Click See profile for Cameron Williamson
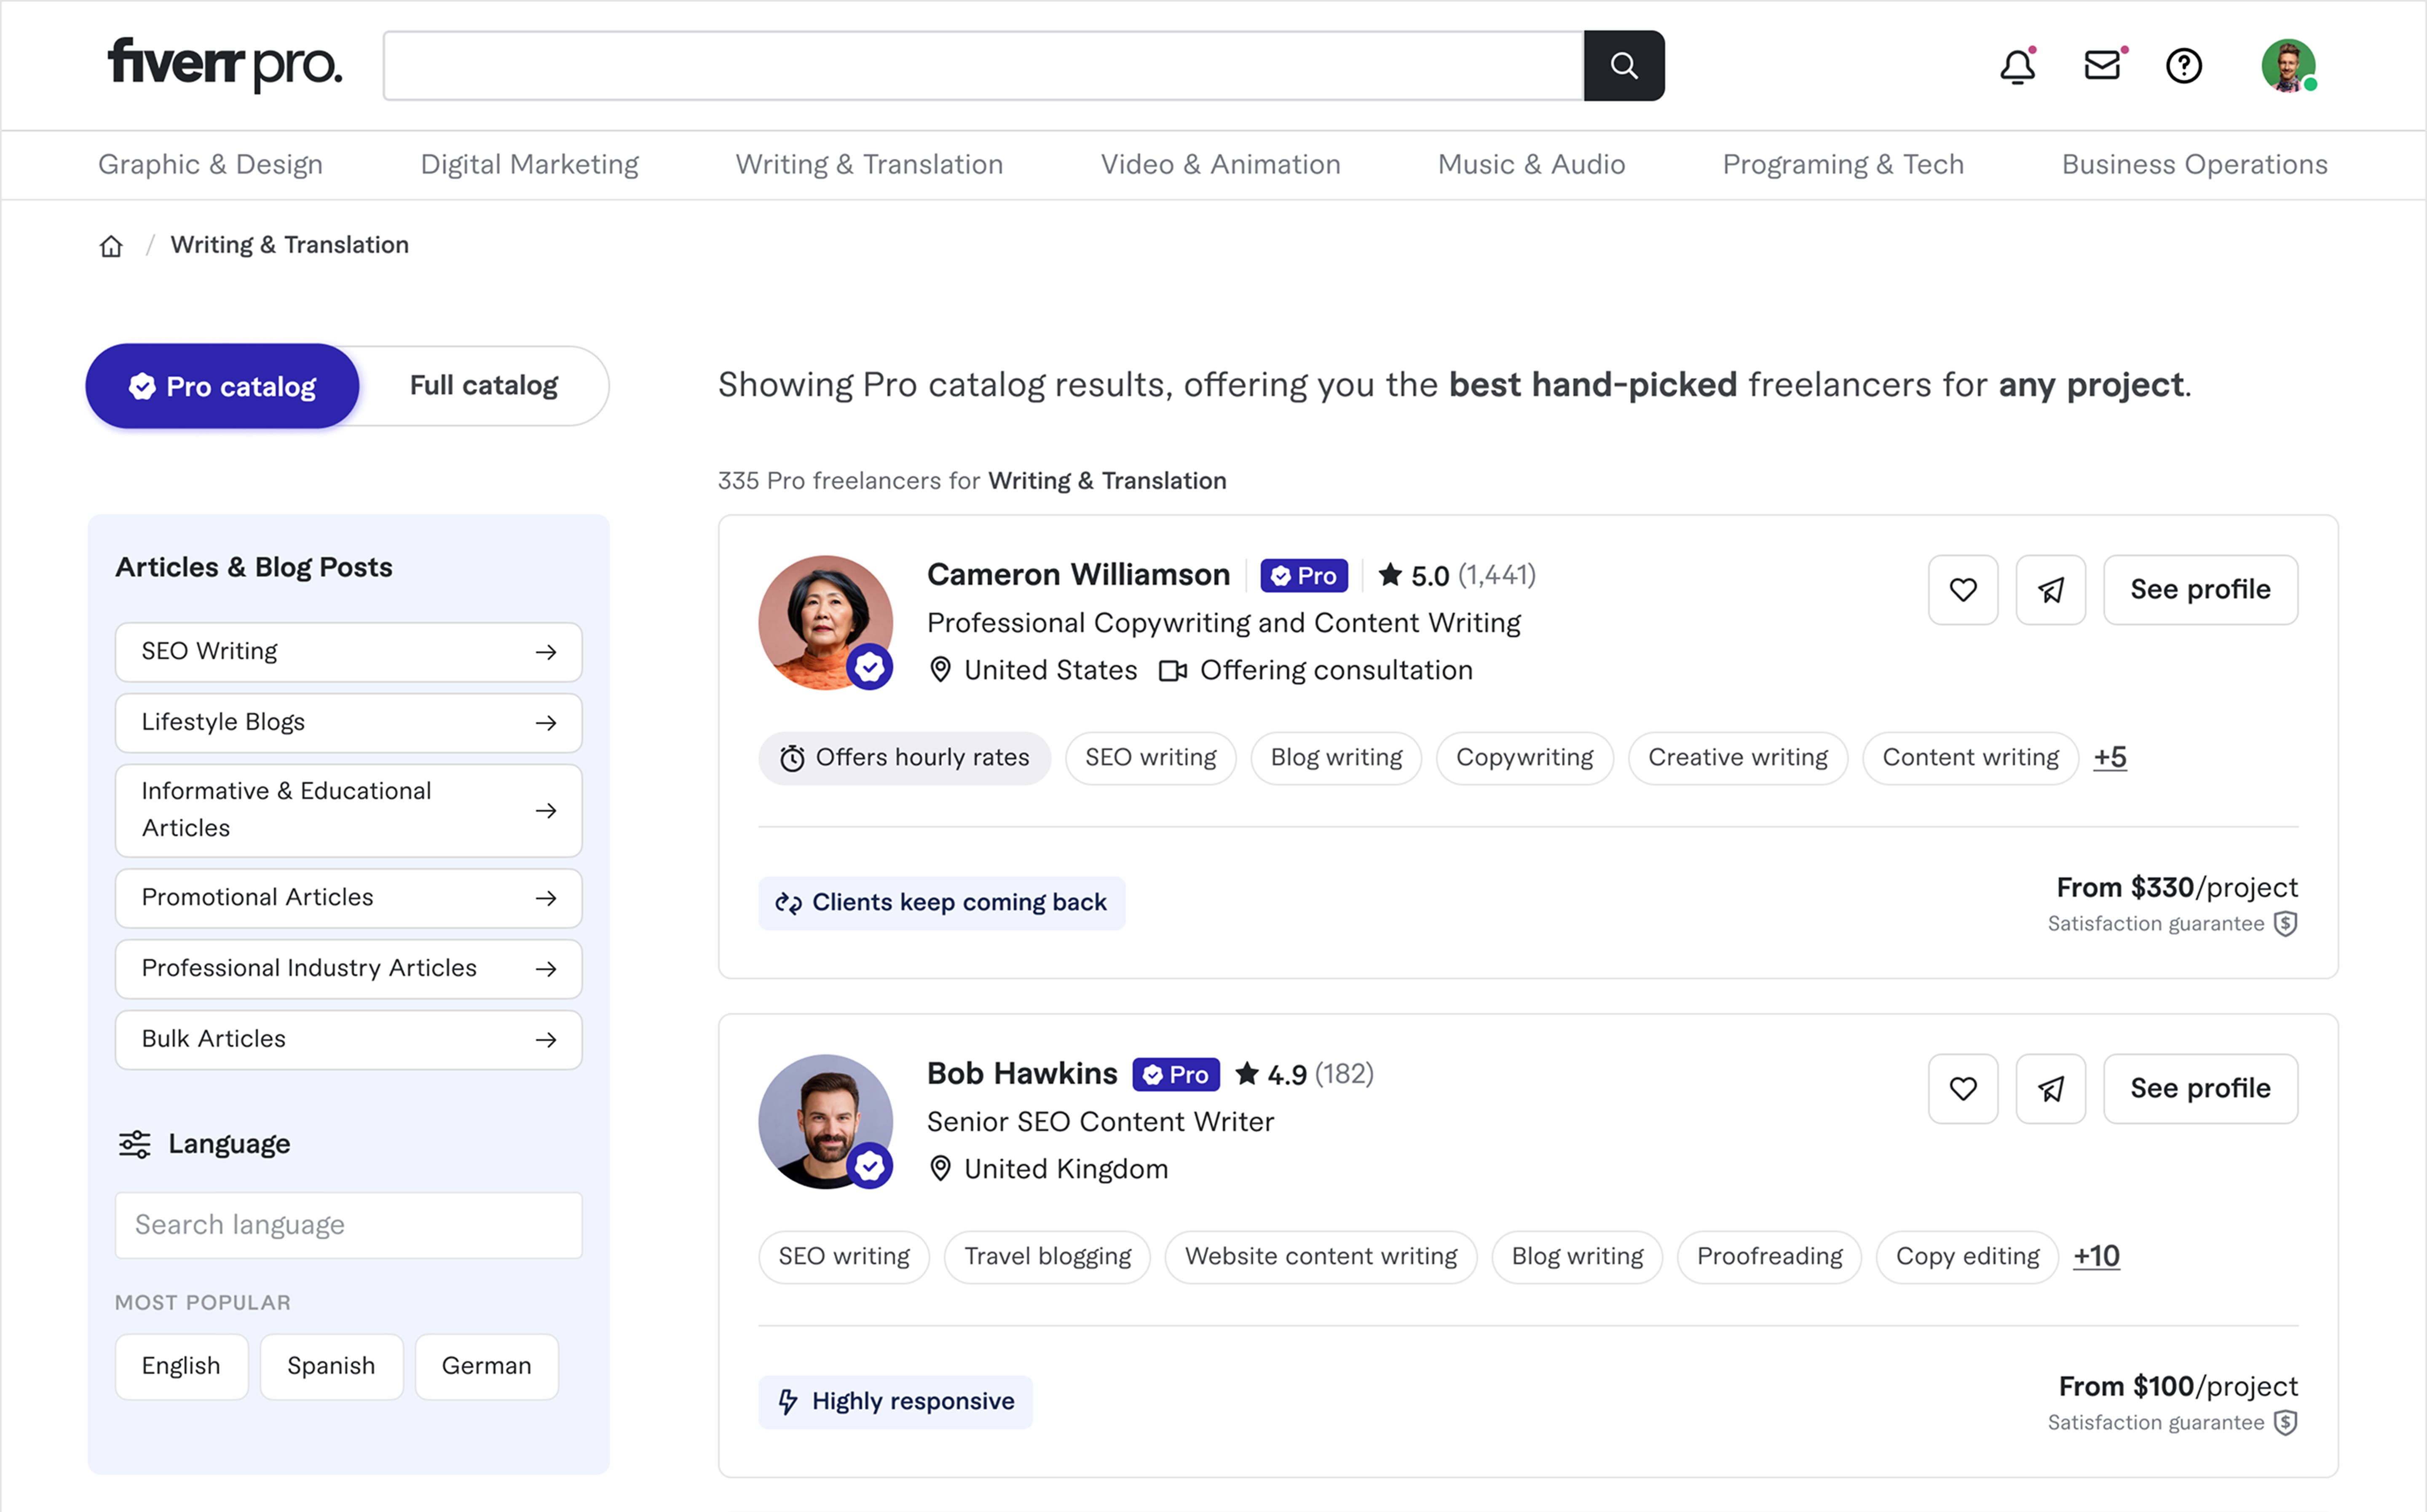The height and width of the screenshot is (1512, 2427). (x=2199, y=590)
